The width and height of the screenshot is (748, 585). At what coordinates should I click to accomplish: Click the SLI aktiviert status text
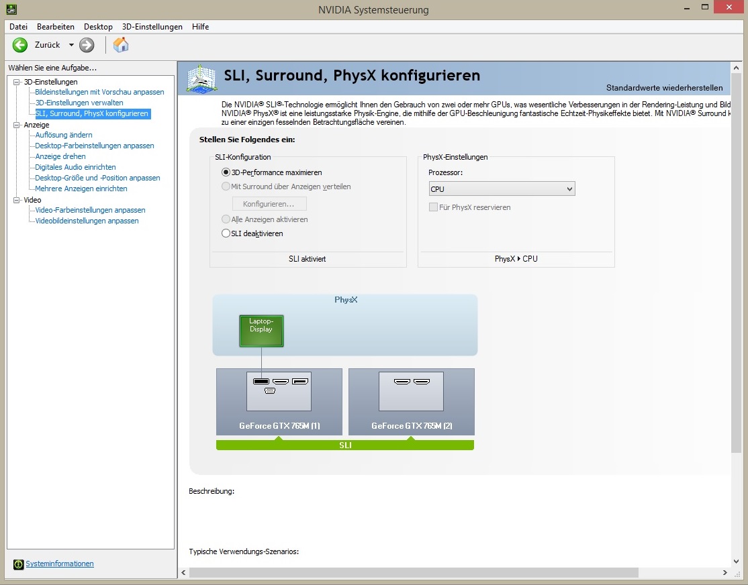[x=308, y=259]
